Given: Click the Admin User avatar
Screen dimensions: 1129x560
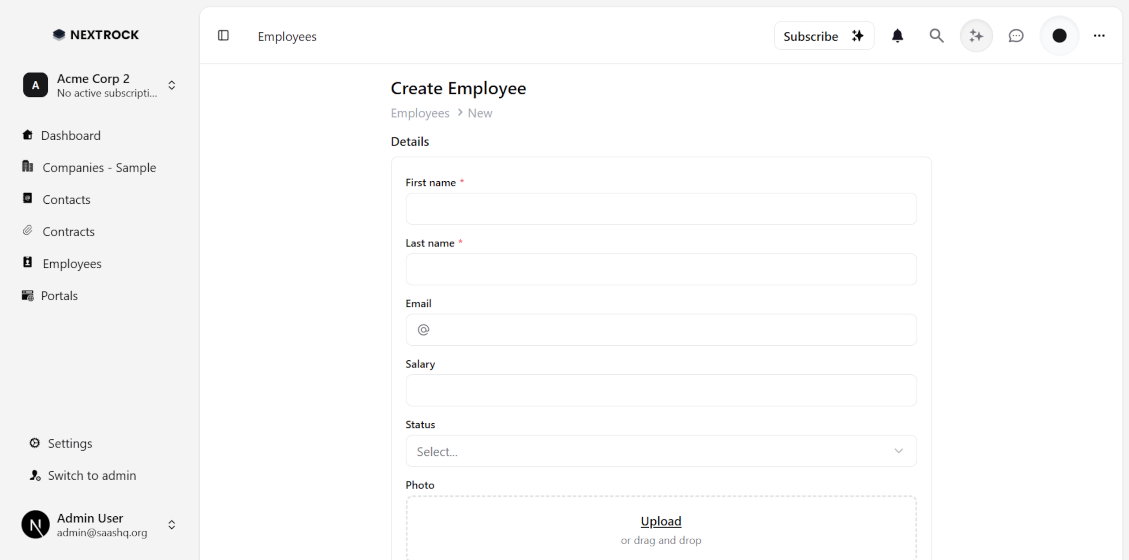Looking at the screenshot, I should (35, 524).
